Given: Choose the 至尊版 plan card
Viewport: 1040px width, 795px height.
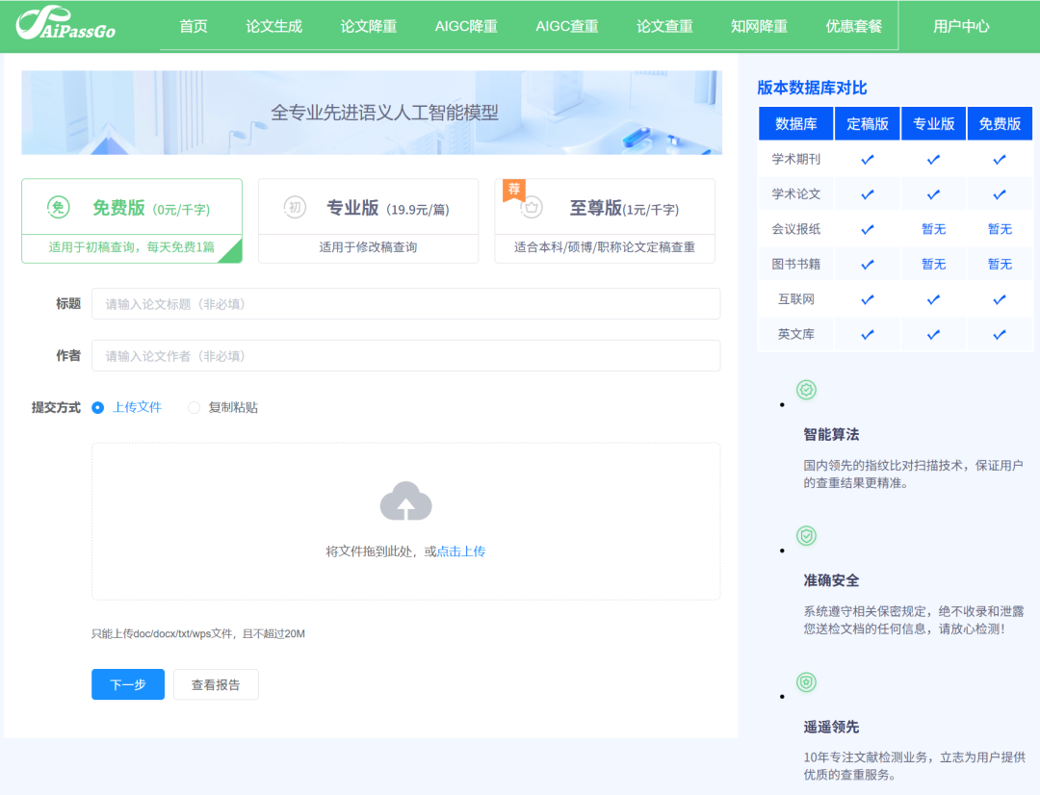Looking at the screenshot, I should click(x=604, y=220).
